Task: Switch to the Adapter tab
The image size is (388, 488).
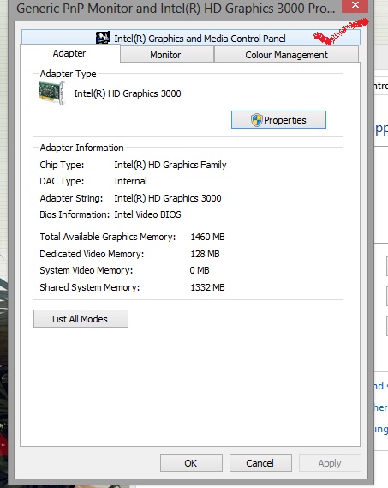Action: [69, 53]
